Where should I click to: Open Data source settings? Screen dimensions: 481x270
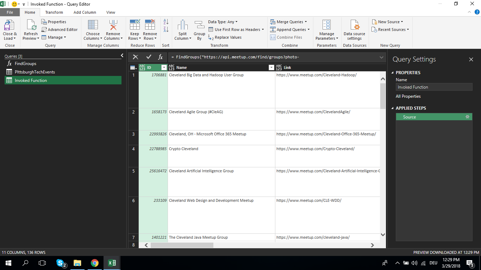354,26
